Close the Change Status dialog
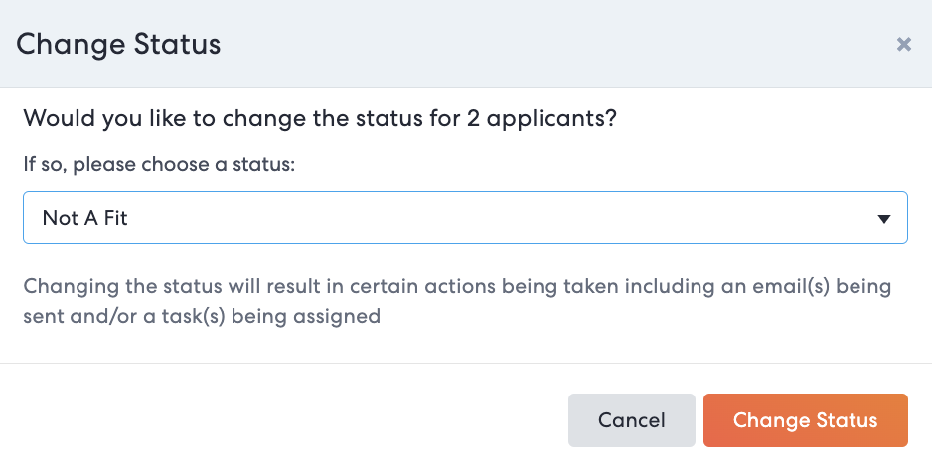This screenshot has width=932, height=475. click(x=903, y=44)
